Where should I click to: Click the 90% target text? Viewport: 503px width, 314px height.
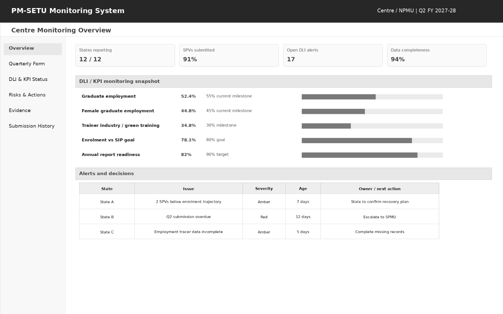coord(217,154)
